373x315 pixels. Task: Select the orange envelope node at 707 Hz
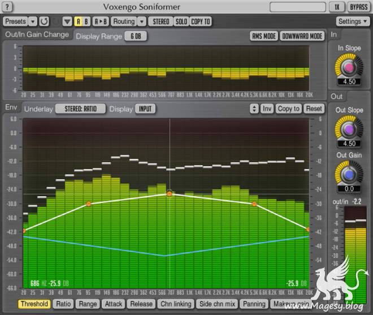tap(170, 194)
